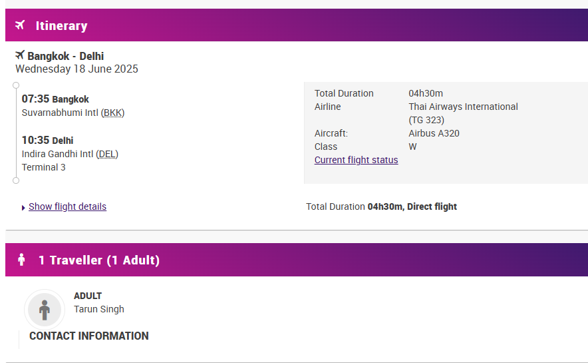588x363 pixels.
Task: Click the BKK airport code abbreviation
Action: coord(112,113)
